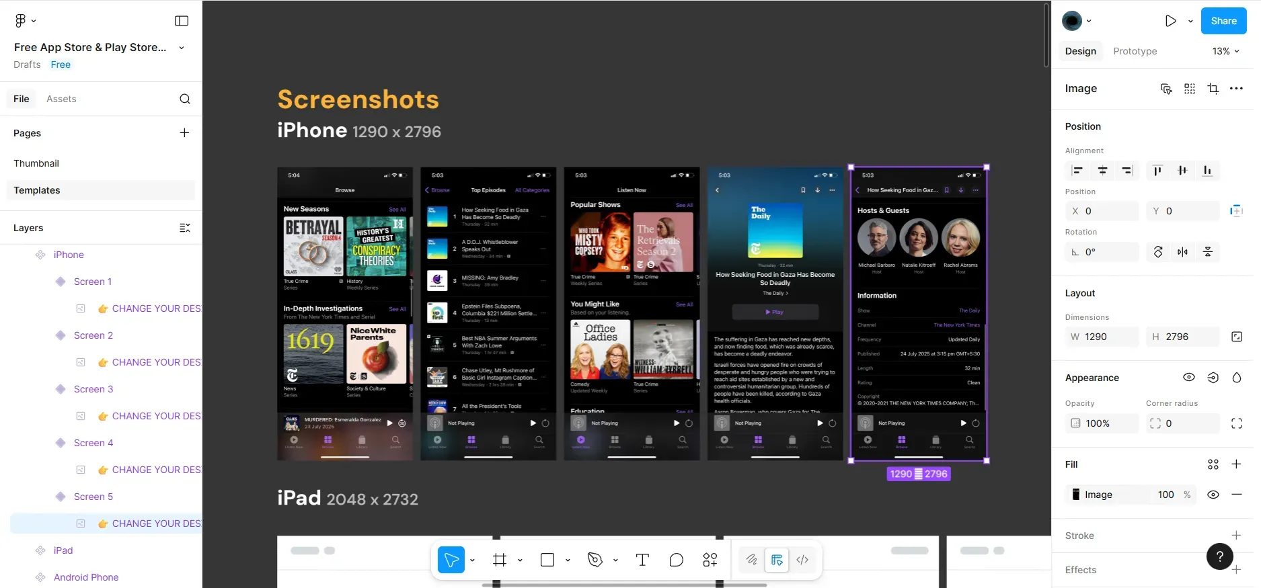Viewport: 1261px width, 588px height.
Task: Click the blend mode droplet icon
Action: point(1236,378)
